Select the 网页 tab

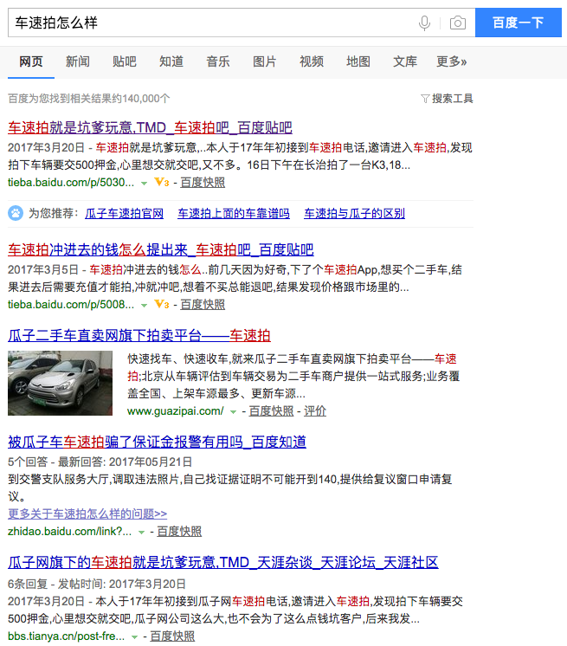[31, 61]
